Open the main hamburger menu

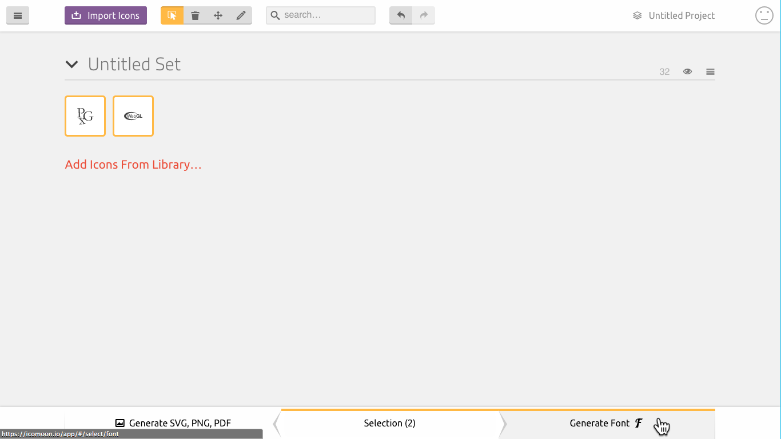(18, 15)
